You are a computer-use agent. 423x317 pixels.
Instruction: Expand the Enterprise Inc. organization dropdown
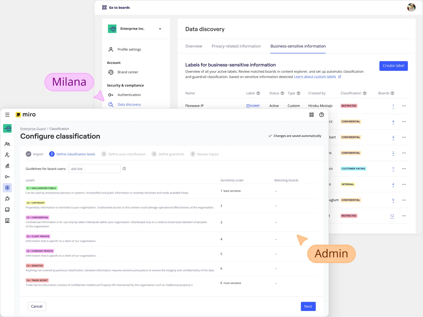pos(160,29)
